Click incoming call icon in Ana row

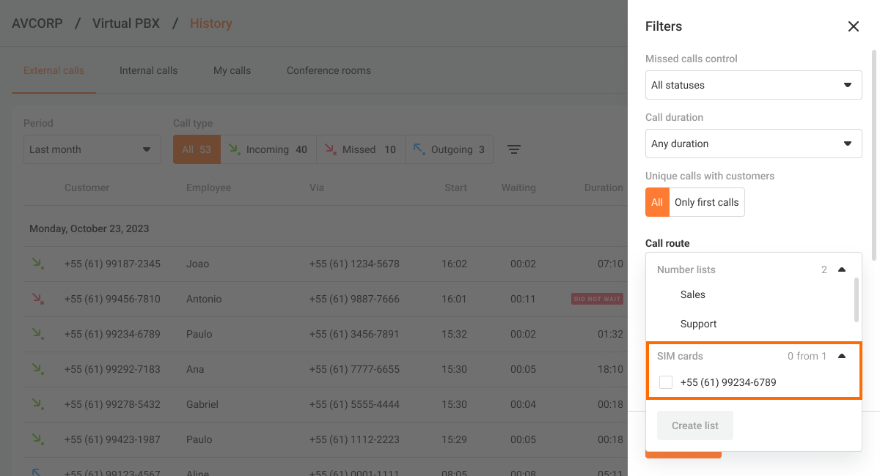37,369
